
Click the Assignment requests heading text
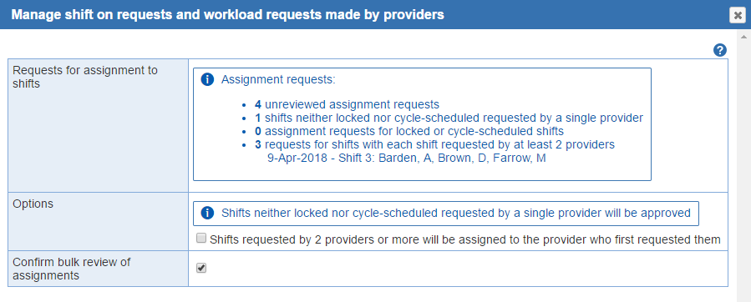point(278,79)
